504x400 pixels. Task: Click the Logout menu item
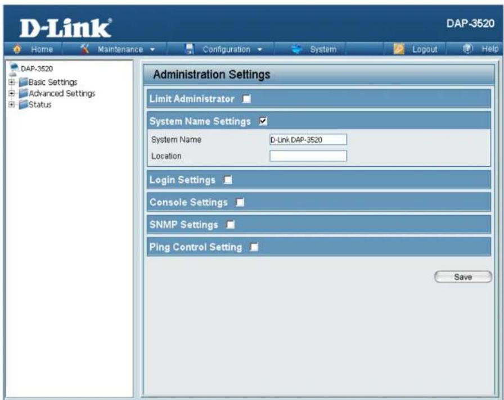tap(425, 49)
